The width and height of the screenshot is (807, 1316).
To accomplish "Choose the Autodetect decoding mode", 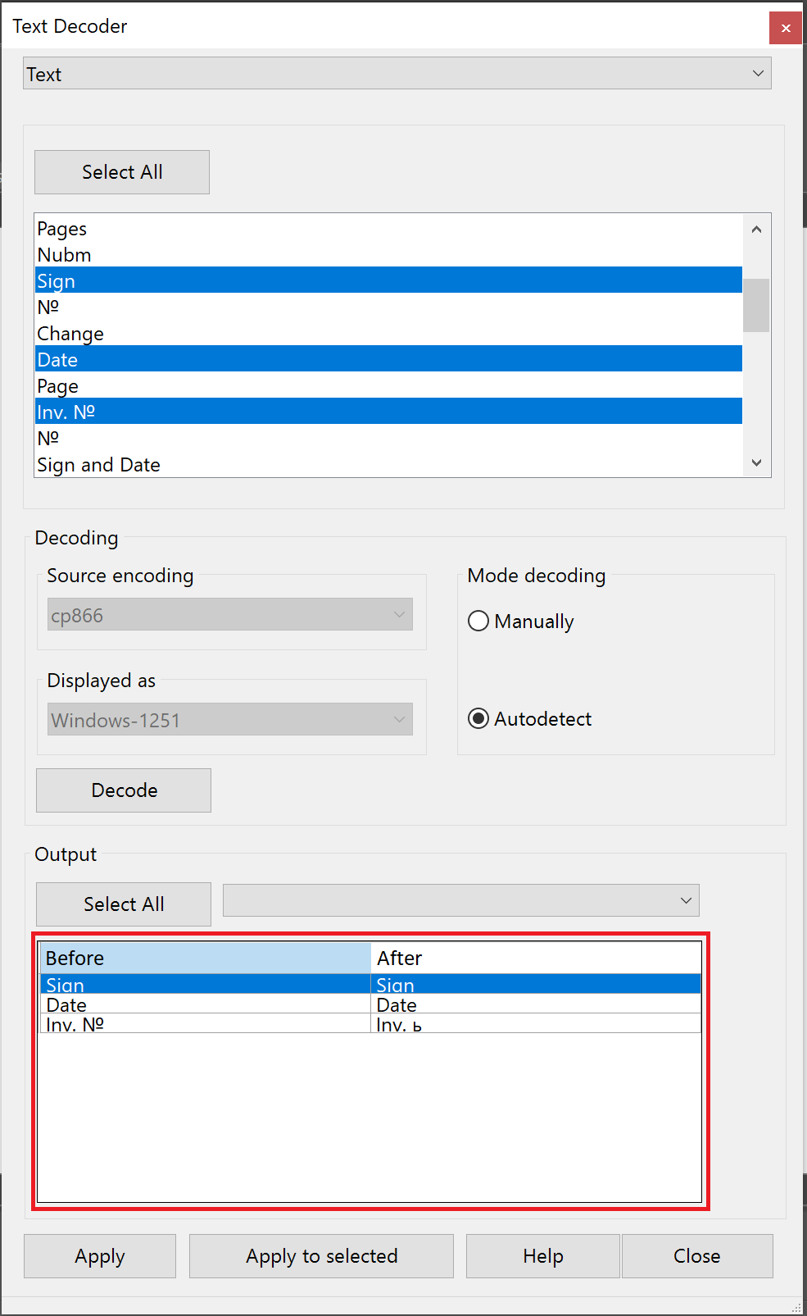I will pos(478,719).
